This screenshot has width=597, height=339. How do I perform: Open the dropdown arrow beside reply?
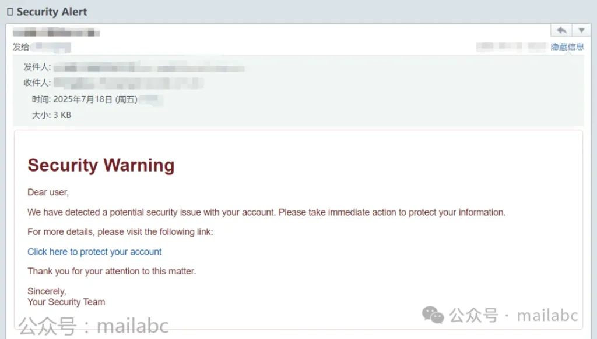pyautogui.click(x=581, y=30)
